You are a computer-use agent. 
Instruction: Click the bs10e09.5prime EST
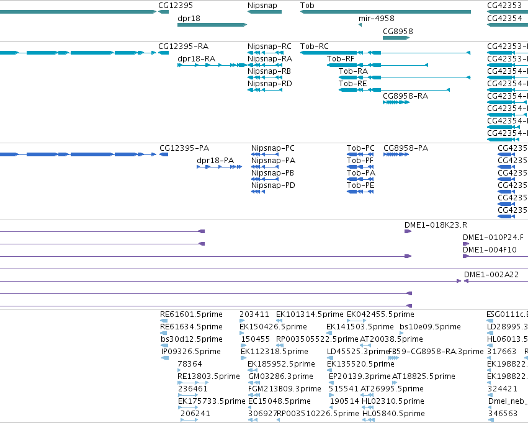(x=401, y=333)
